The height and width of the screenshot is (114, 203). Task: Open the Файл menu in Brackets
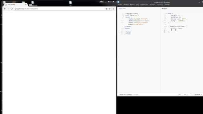click(x=120, y=5)
